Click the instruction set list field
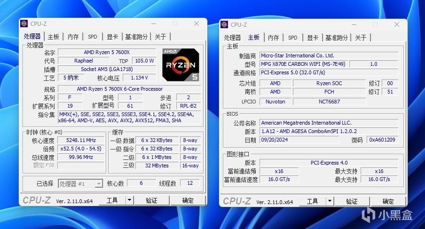This screenshot has height=229, width=425. tap(130, 118)
